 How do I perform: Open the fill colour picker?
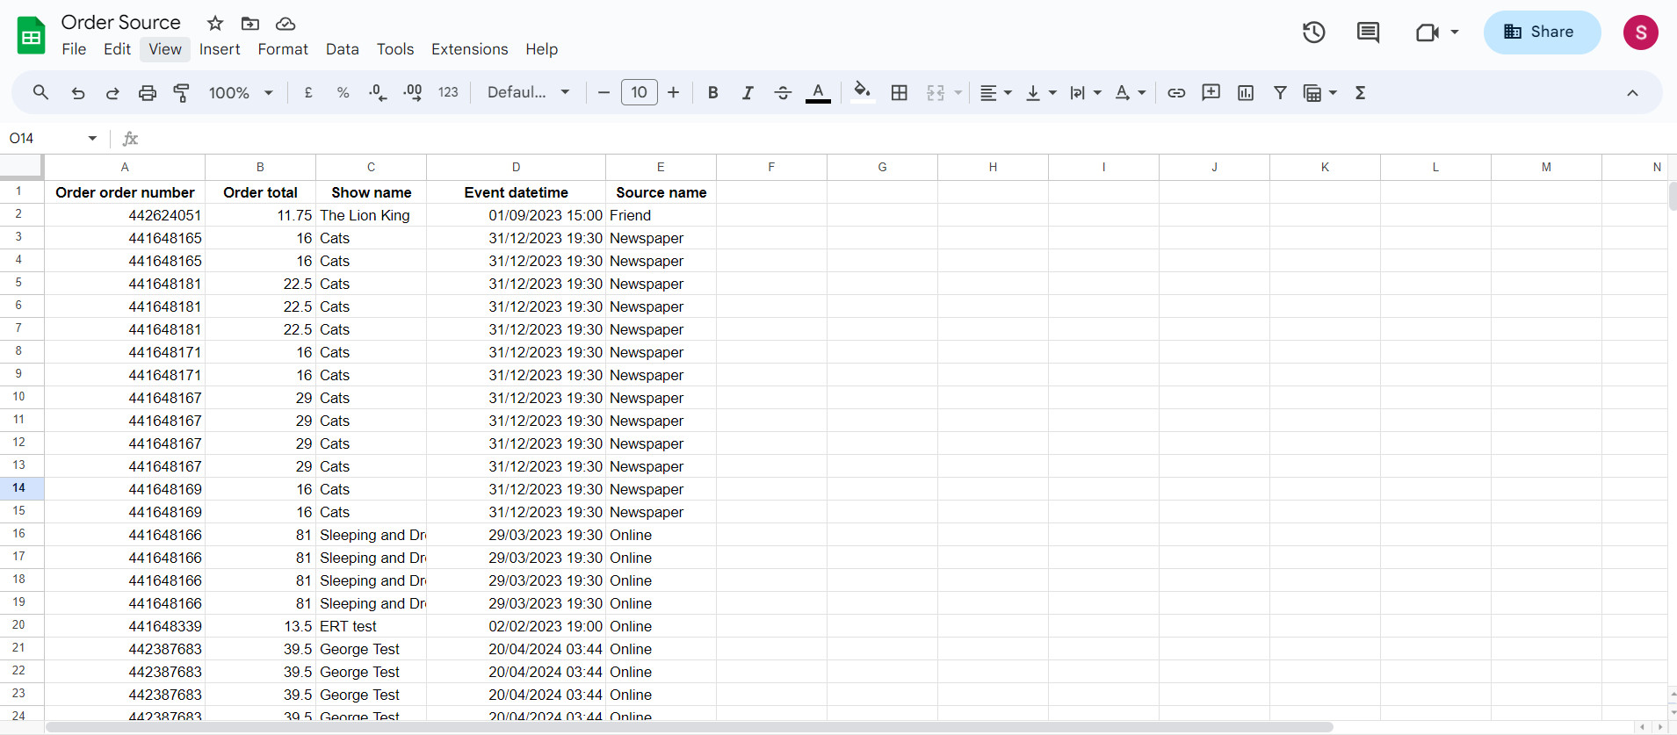pyautogui.click(x=863, y=92)
